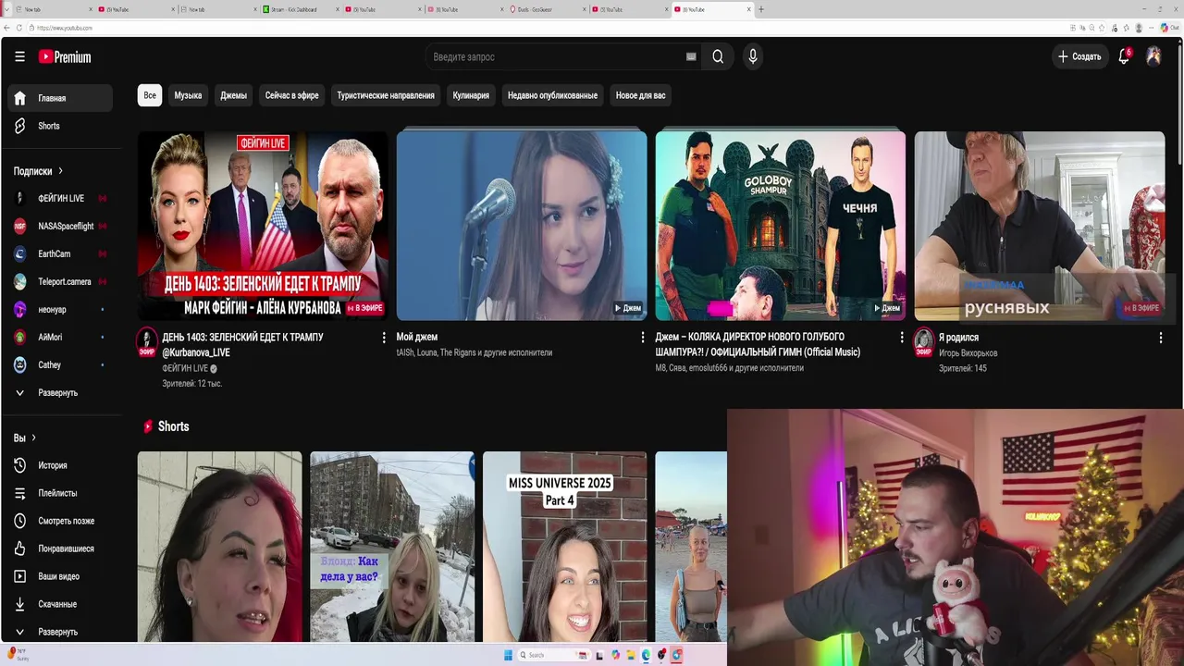Open File Explorer from the taskbar
This screenshot has width=1184, height=666.
[630, 655]
